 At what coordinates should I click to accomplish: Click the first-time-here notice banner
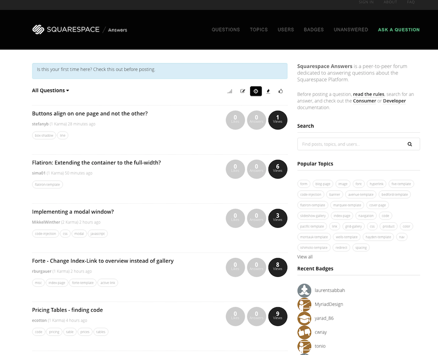[x=160, y=71]
